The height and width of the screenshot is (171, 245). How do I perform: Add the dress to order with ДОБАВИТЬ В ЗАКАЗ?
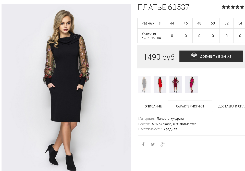pyautogui.click(x=211, y=56)
